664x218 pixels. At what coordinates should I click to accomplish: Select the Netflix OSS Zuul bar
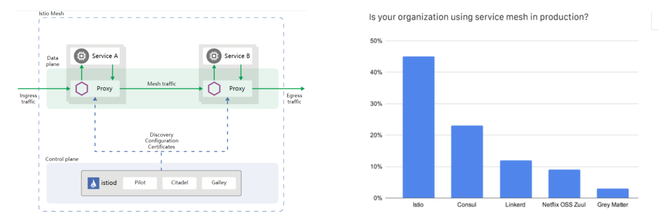coord(564,183)
